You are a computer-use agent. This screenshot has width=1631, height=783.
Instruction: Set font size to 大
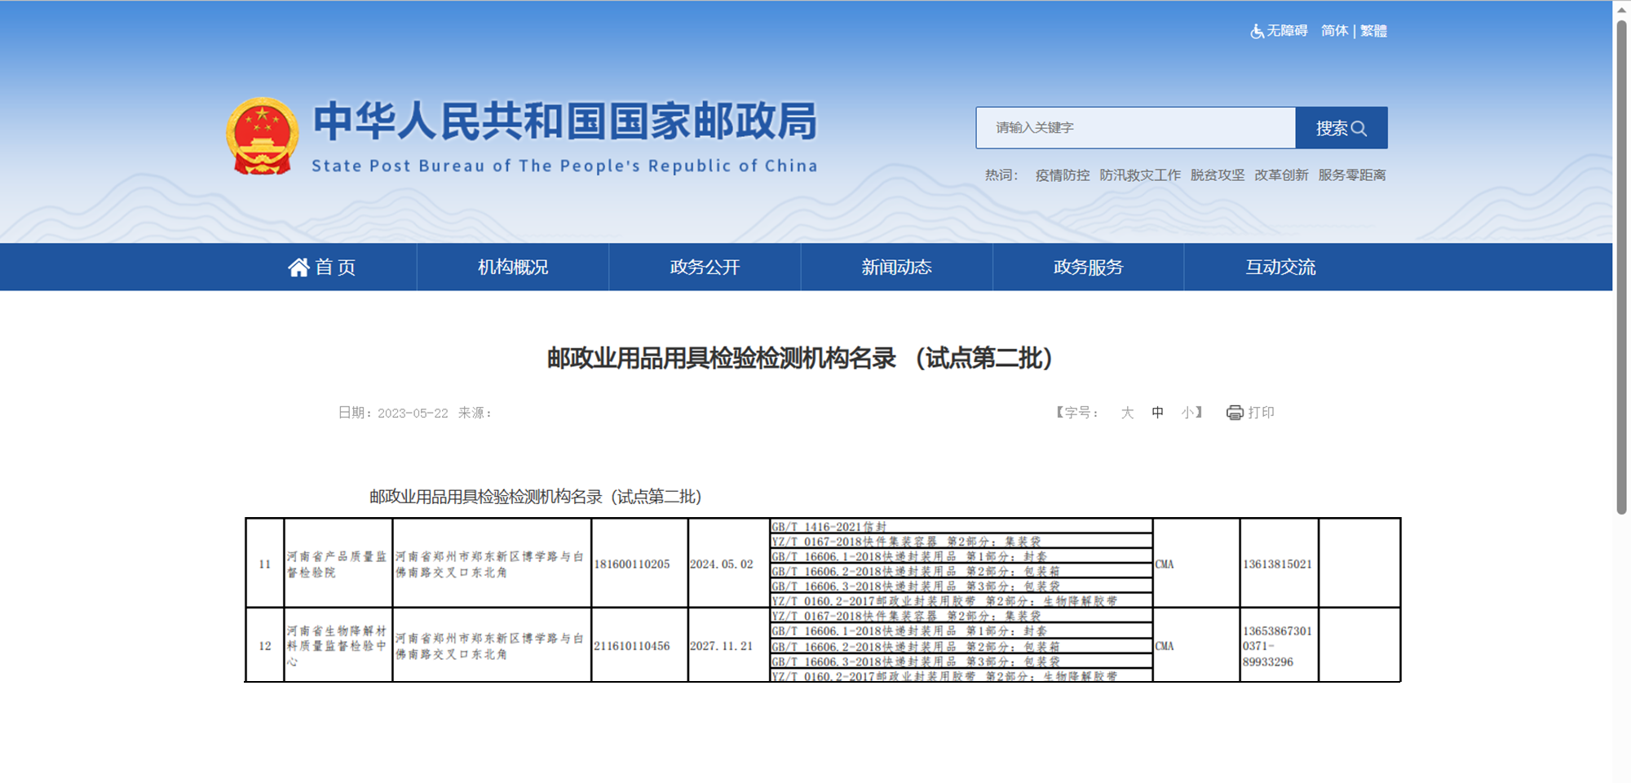pos(1127,413)
